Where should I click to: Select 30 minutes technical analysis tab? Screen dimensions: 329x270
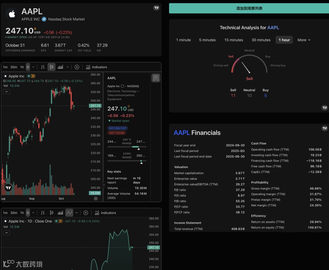coord(261,40)
